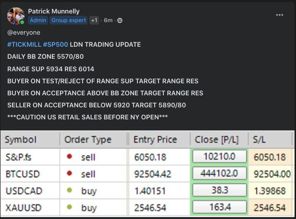Click the Admin badge
Screen dimensions: 296x219
tap(38, 20)
